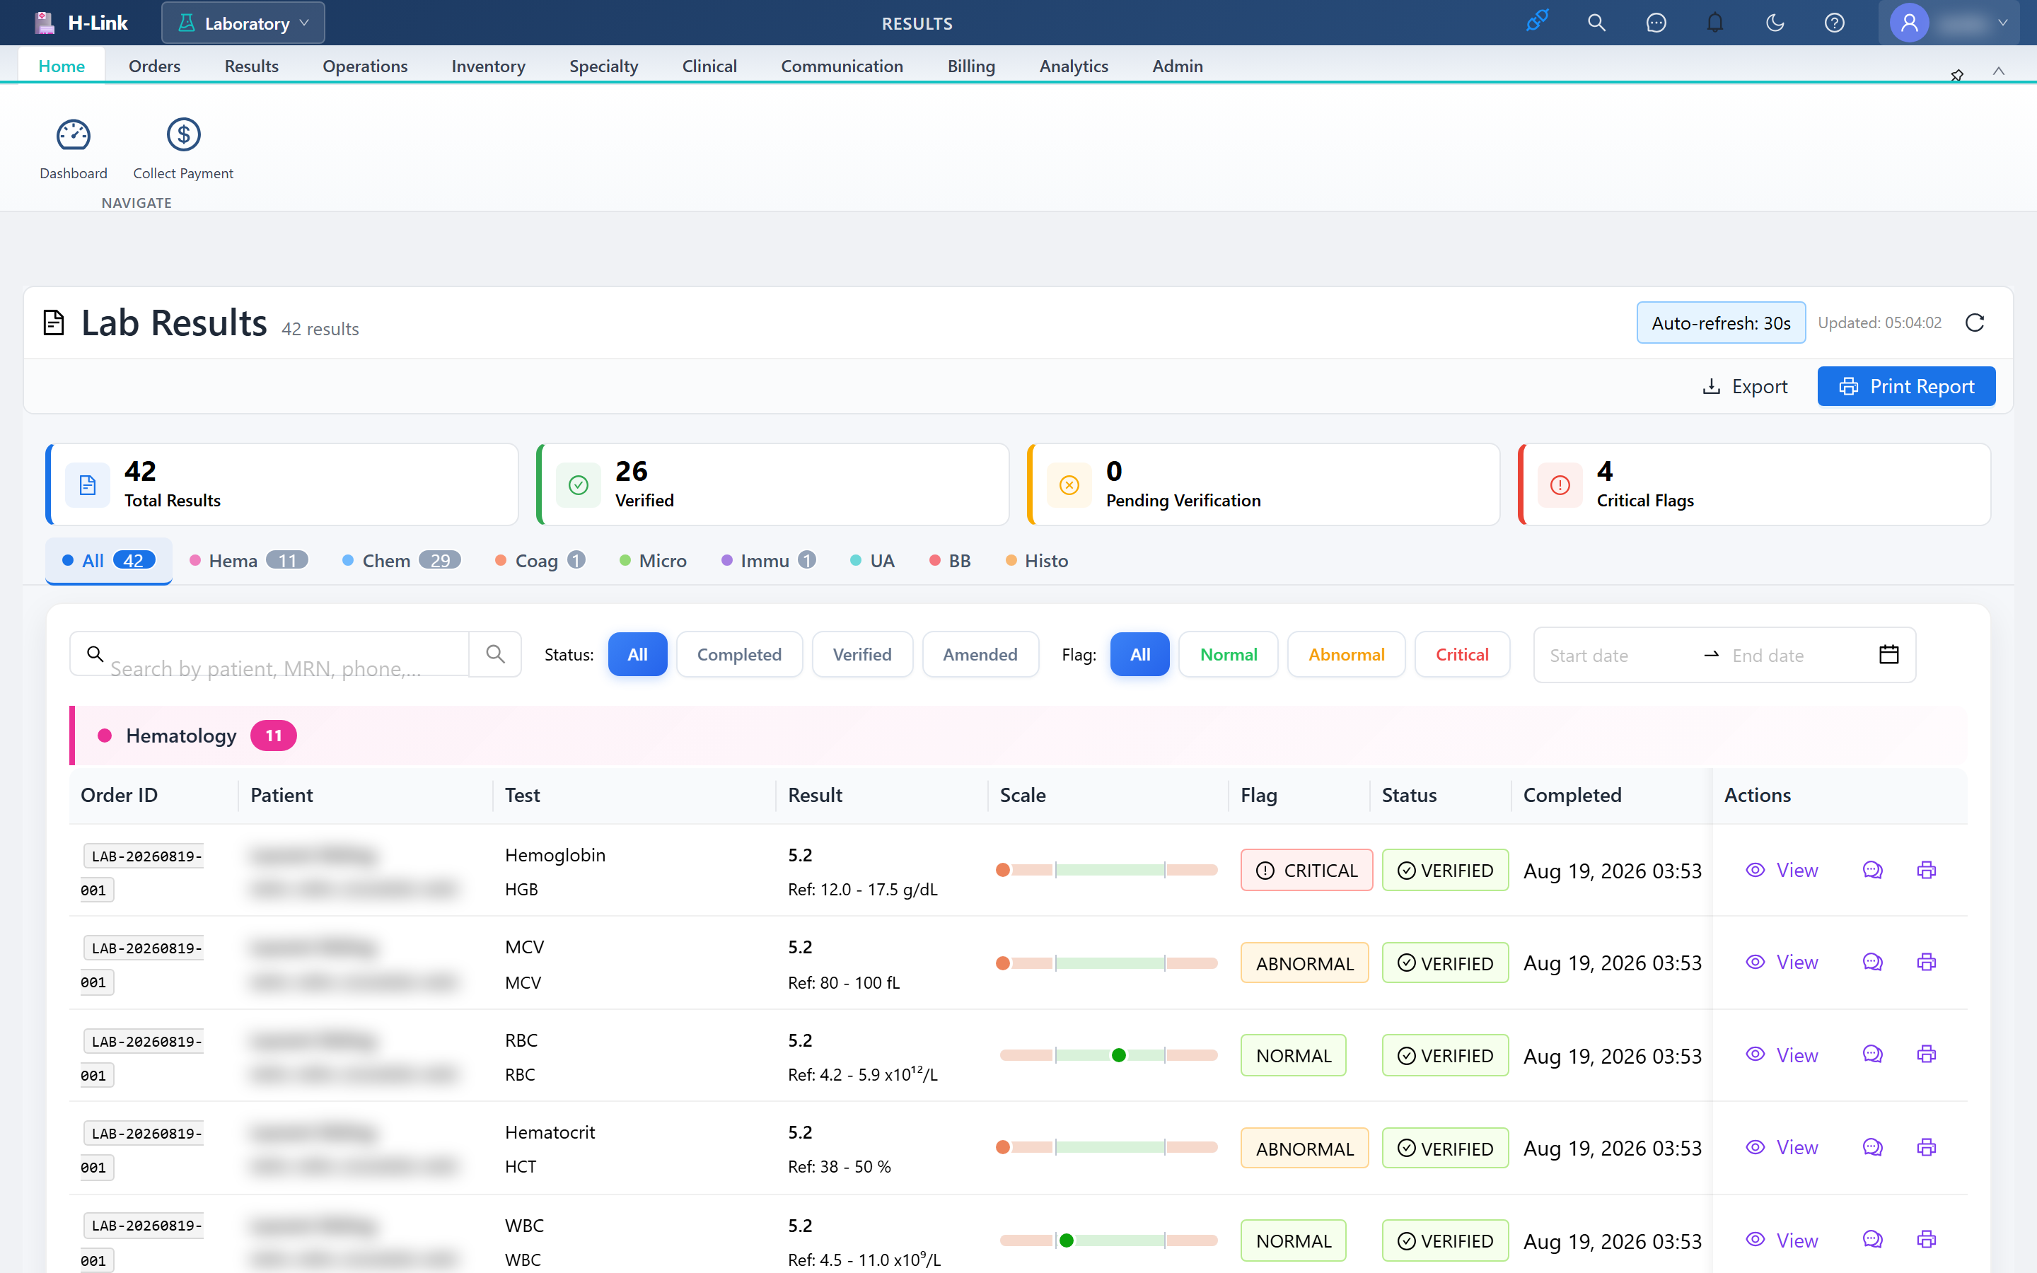The width and height of the screenshot is (2037, 1273).
Task: Open the chat messages icon in header
Action: 1656,23
